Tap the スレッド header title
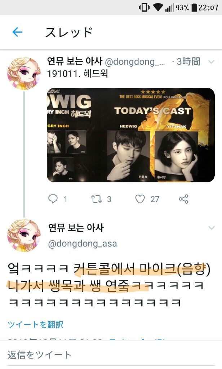Screen dimensions: 222x369 pos(69,32)
